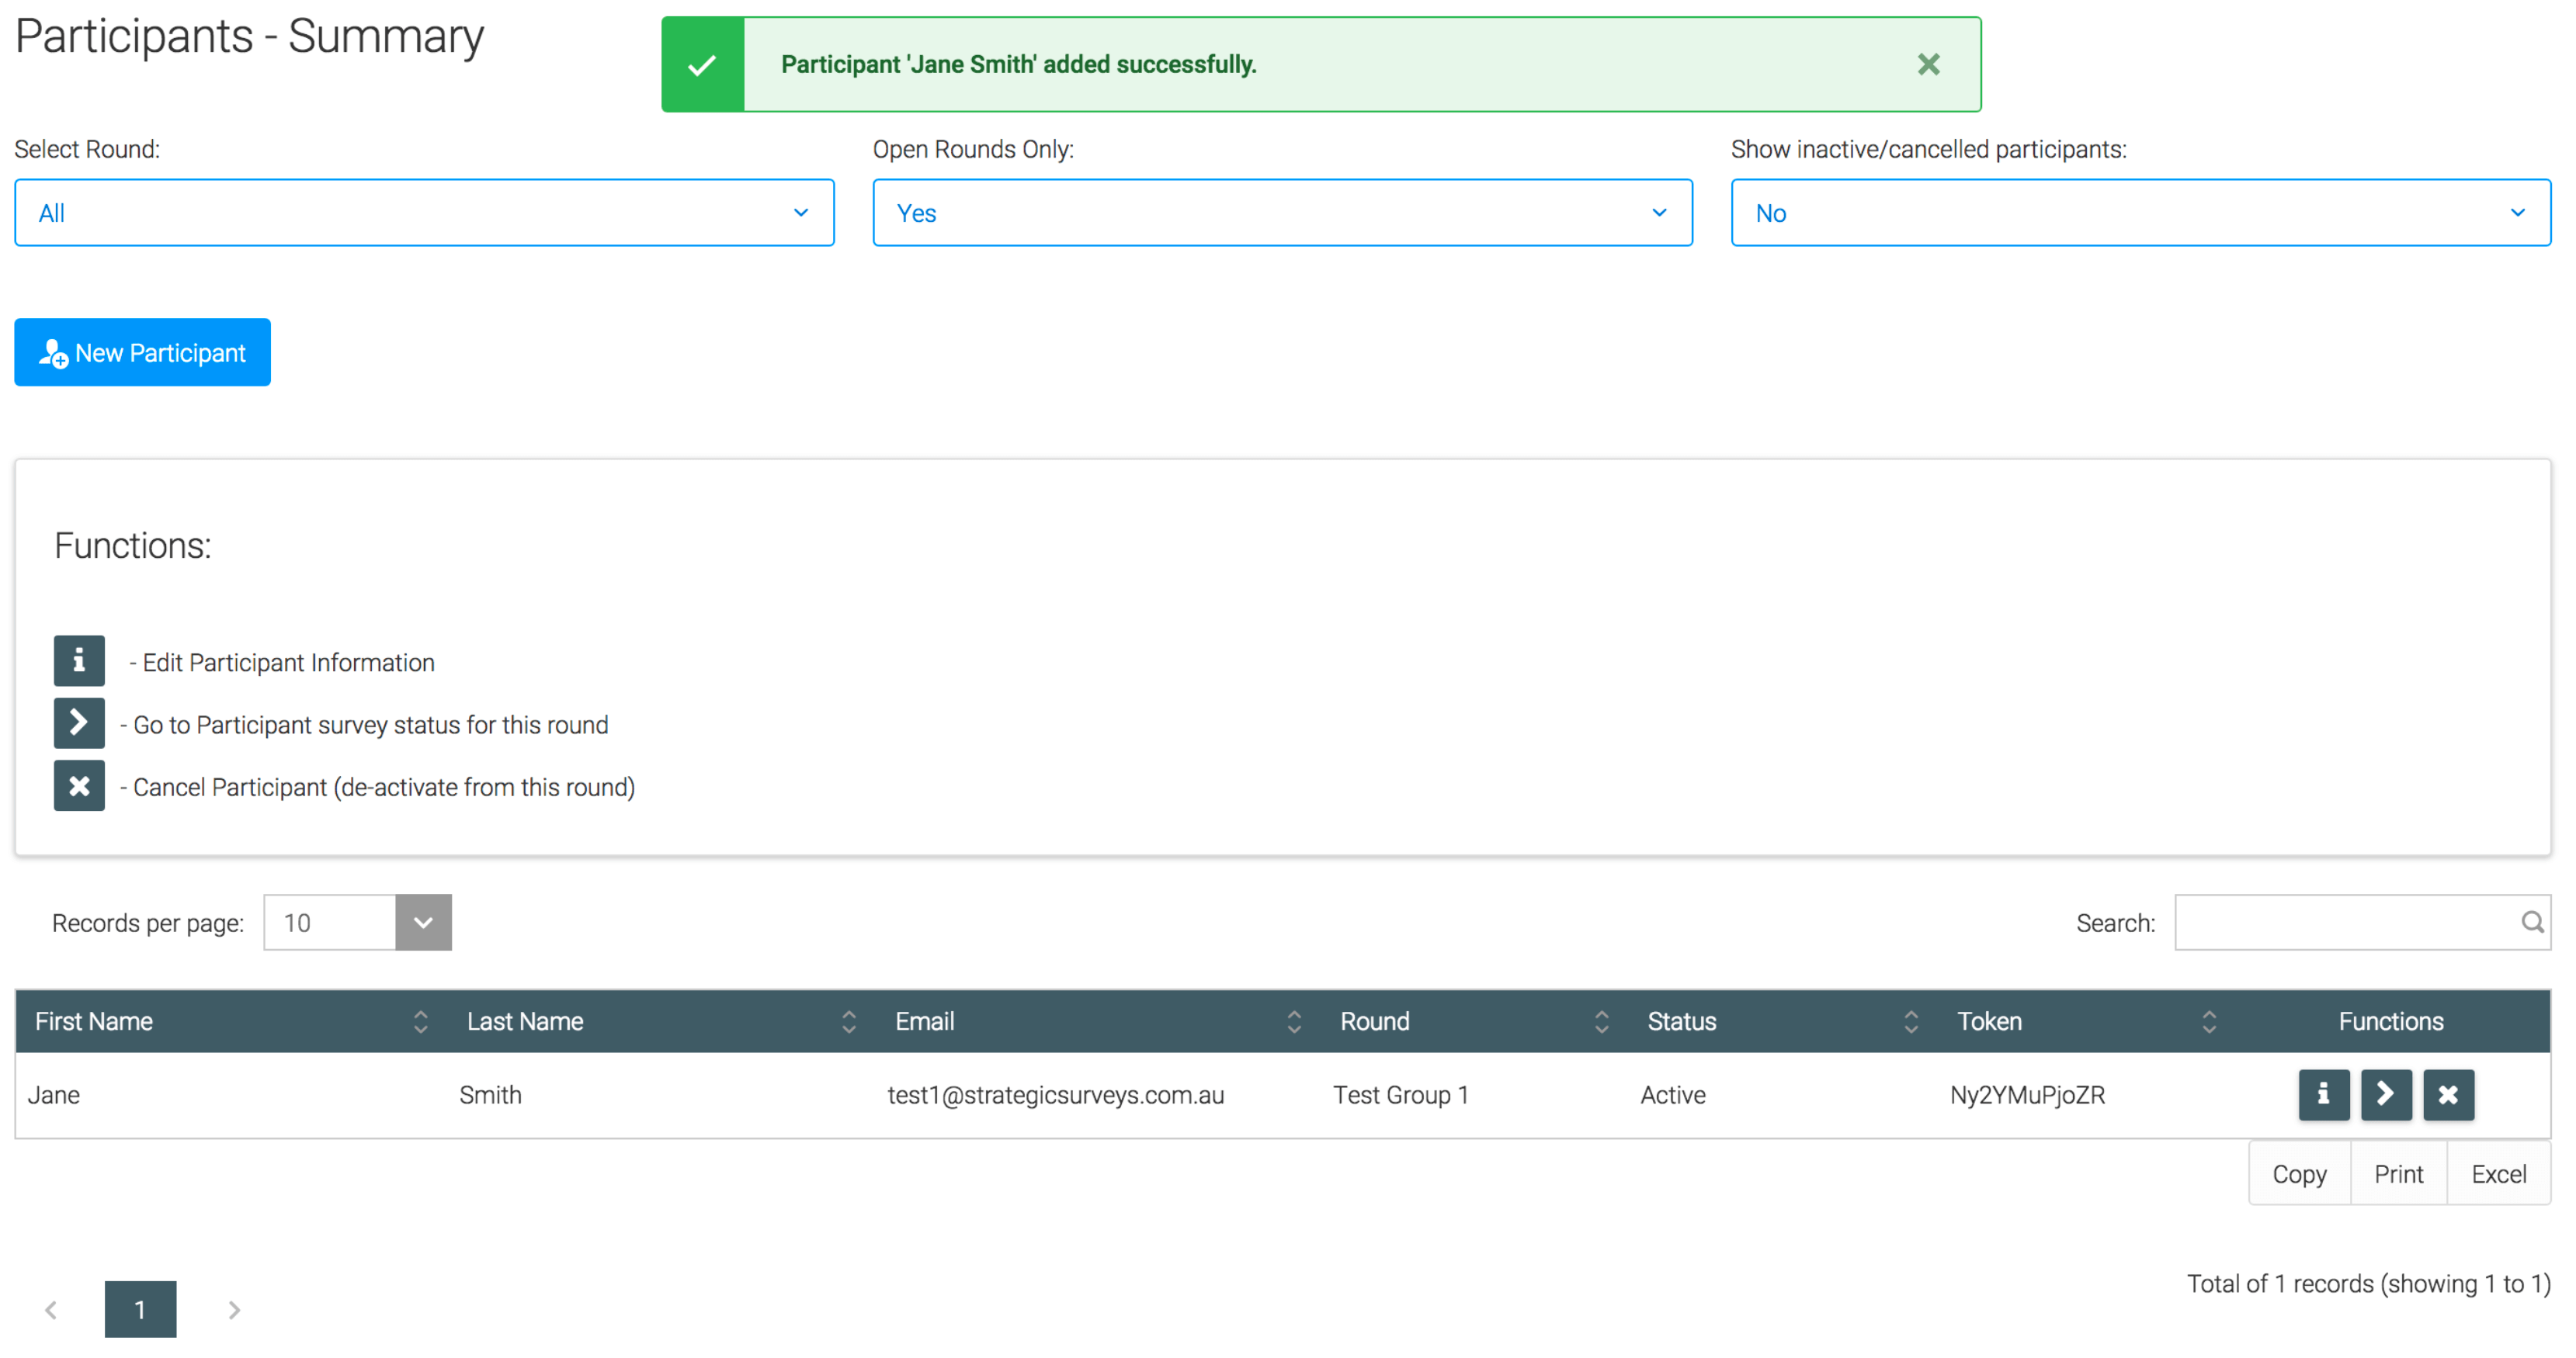Sort table by Token column arrows
Image resolution: width=2576 pixels, height=1358 pixels.
point(2208,1021)
